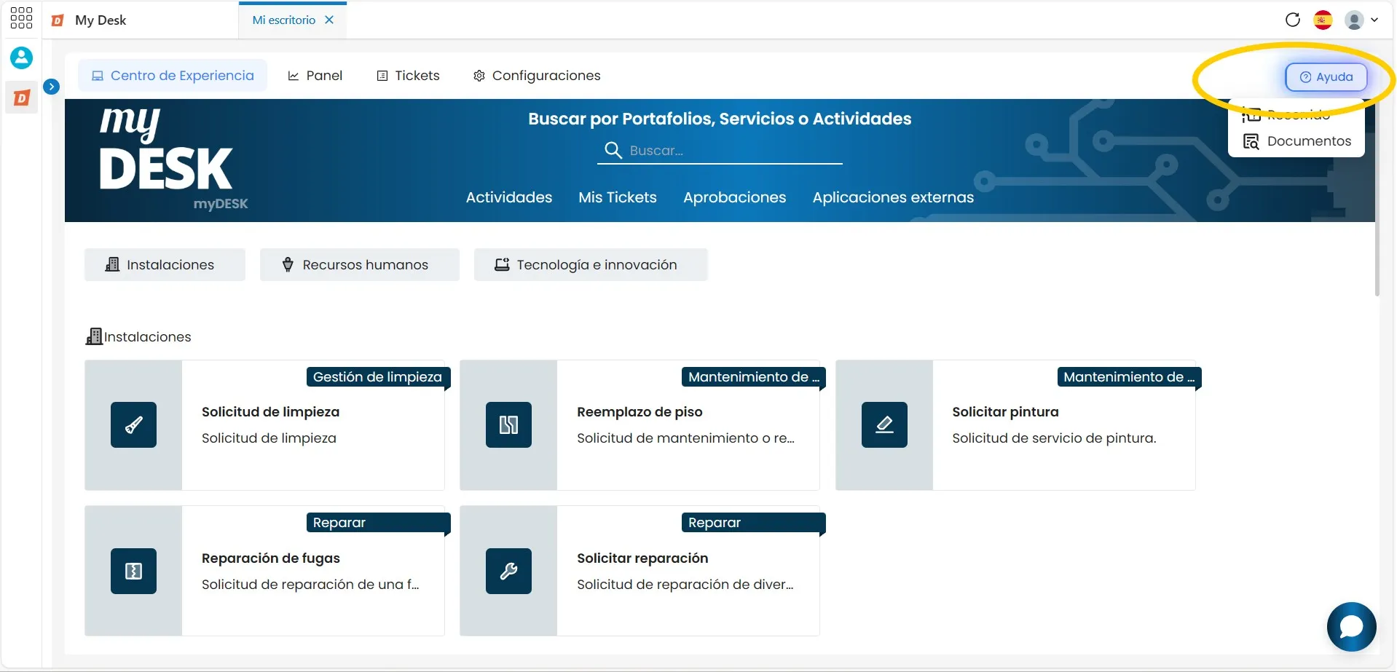Click the refresh icon in top bar
This screenshot has height=672, width=1397.
pyautogui.click(x=1293, y=20)
